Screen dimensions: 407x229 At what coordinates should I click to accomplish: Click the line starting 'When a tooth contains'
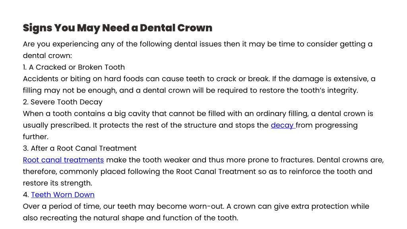198,114
